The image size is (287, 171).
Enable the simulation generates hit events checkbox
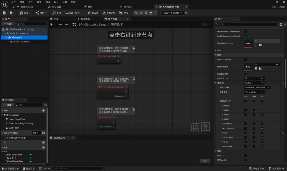(x=245, y=60)
